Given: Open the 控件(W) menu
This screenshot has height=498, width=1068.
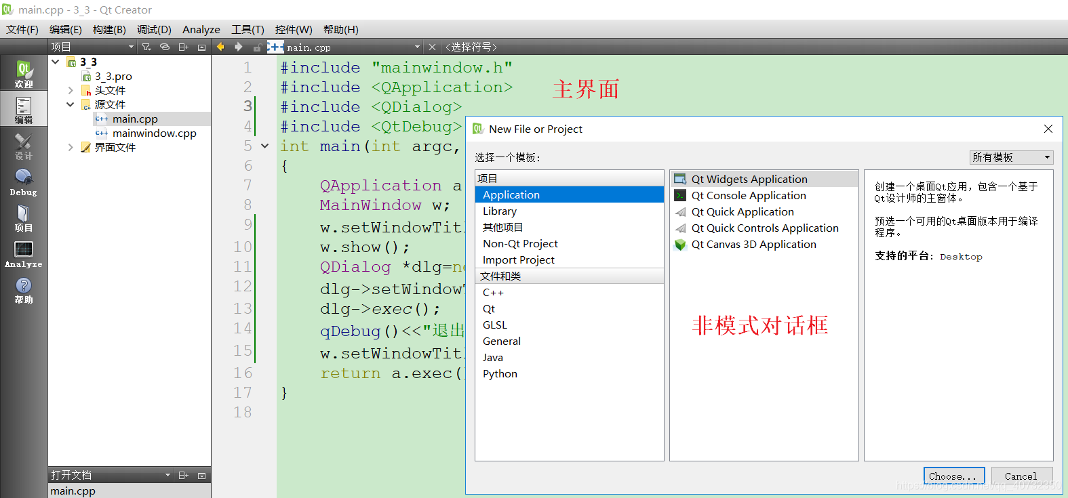Looking at the screenshot, I should pyautogui.click(x=294, y=29).
